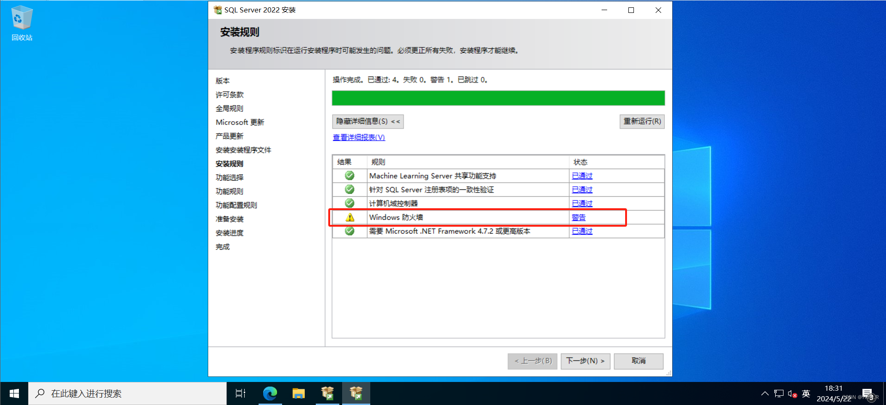Screen dimensions: 886x405
Task: Select the 针对 SQL Server 注册表项的一致性验证 rule text
Action: coord(431,189)
